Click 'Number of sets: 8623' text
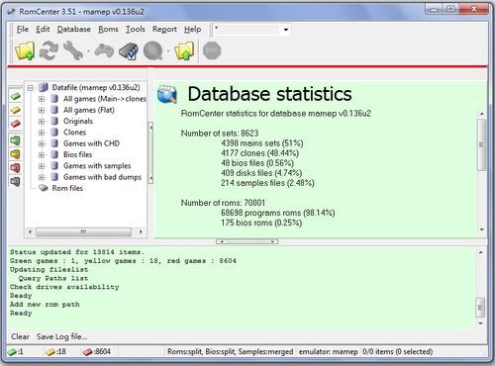 [220, 134]
